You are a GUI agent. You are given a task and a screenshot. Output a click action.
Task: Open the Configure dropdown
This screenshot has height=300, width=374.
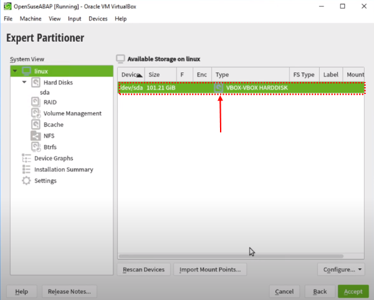(341, 270)
